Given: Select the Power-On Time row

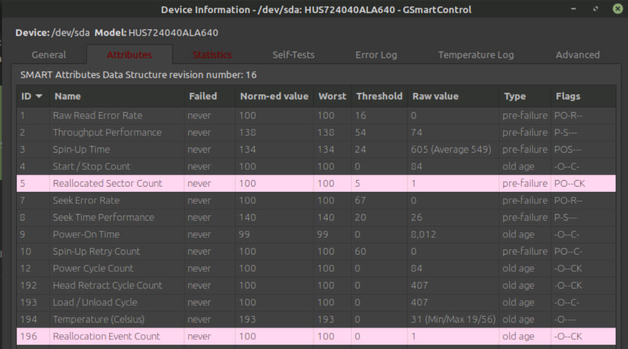Looking at the screenshot, I should [86, 234].
